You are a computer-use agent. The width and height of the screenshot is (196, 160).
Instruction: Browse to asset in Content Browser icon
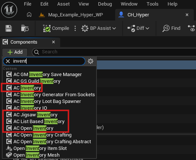pos(25,28)
